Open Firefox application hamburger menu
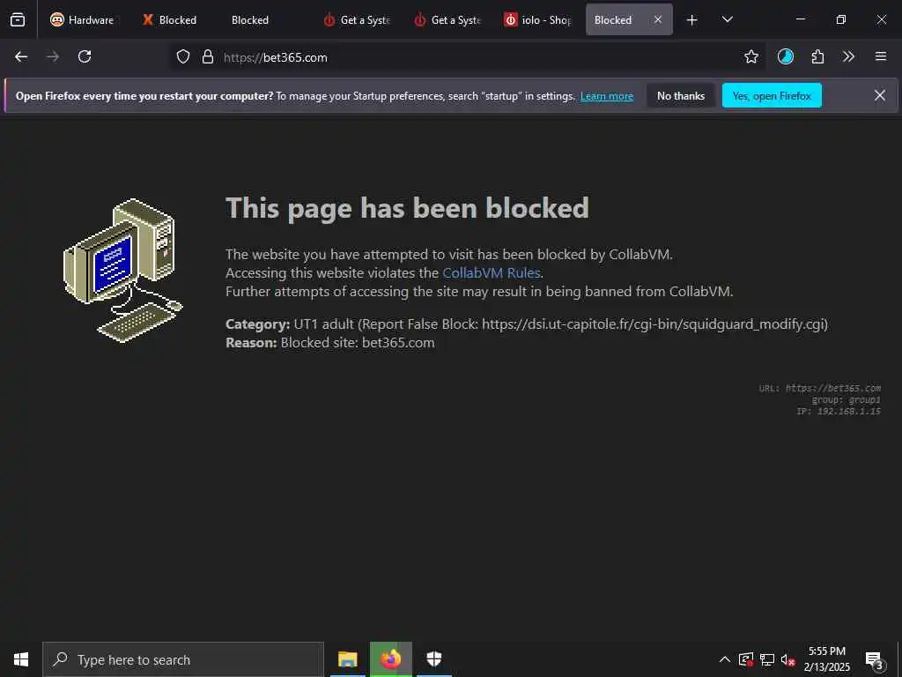Screen dimensions: 902x677 click(881, 57)
